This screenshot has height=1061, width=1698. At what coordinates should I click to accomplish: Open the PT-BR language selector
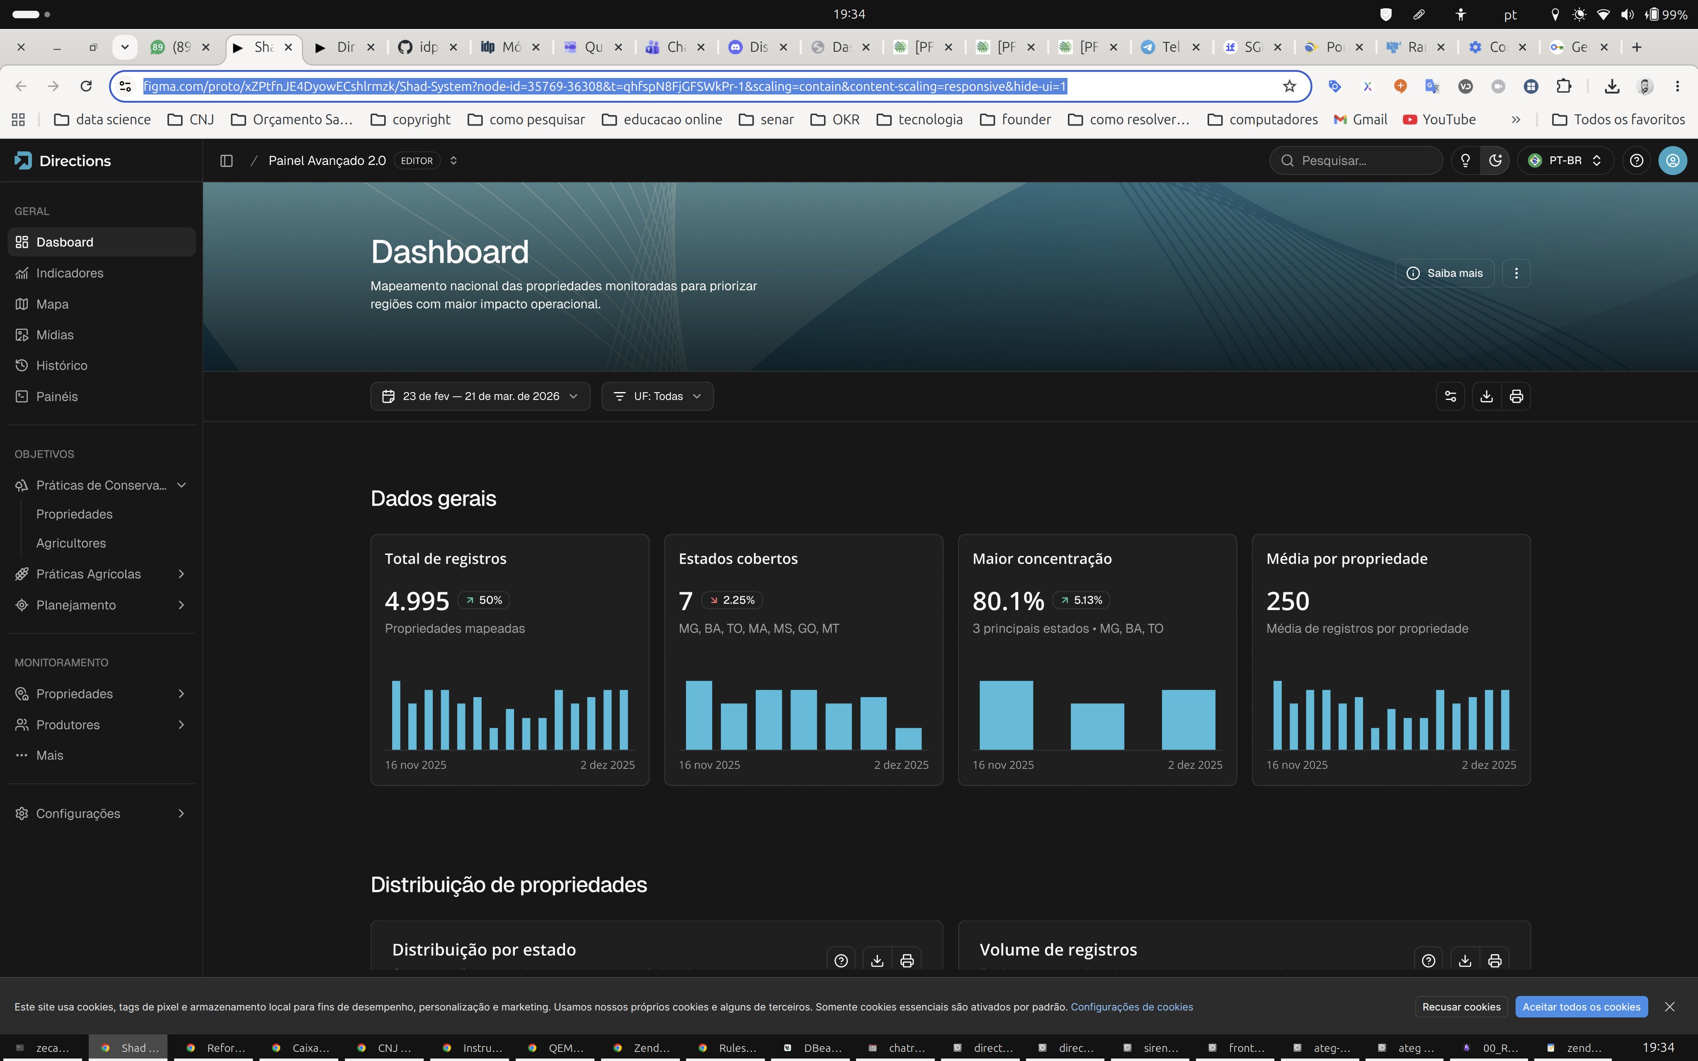tap(1565, 161)
